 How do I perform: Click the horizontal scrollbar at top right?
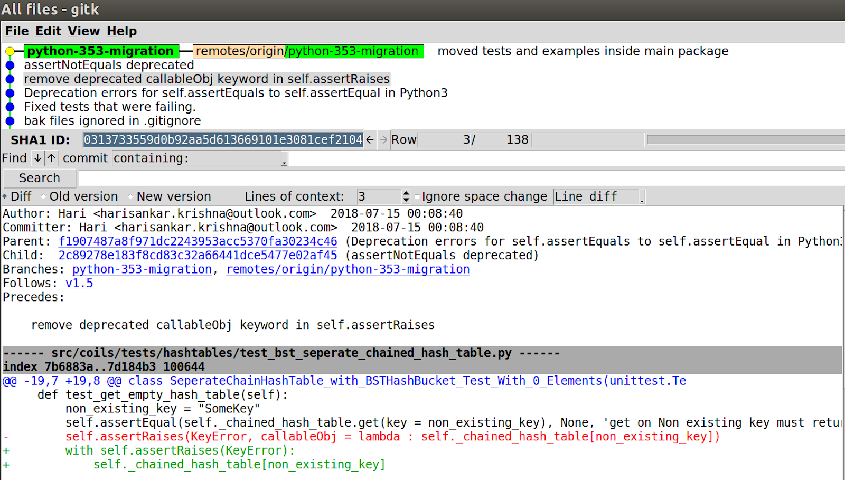pyautogui.click(x=745, y=139)
